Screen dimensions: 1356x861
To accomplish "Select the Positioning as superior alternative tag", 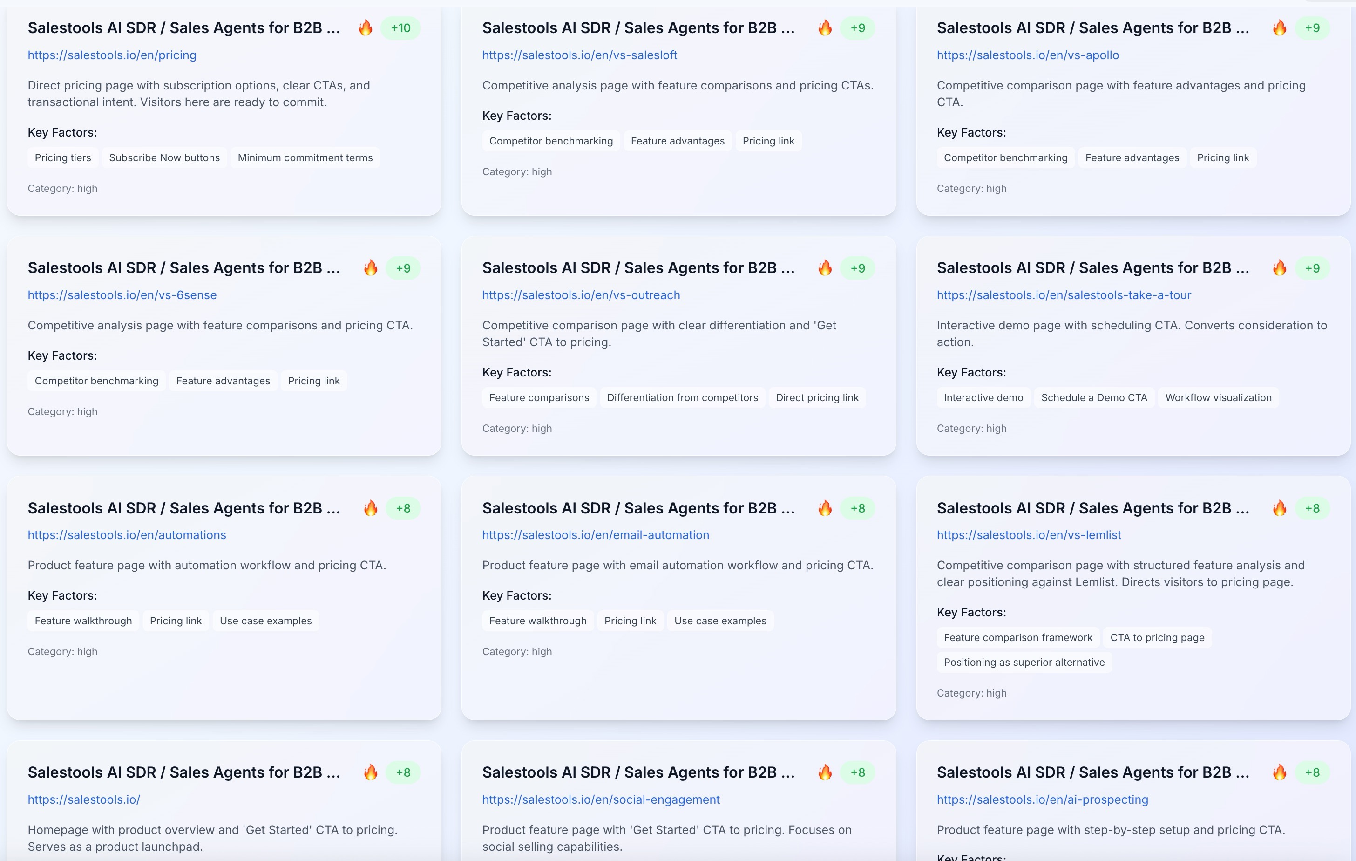I will click(1024, 663).
